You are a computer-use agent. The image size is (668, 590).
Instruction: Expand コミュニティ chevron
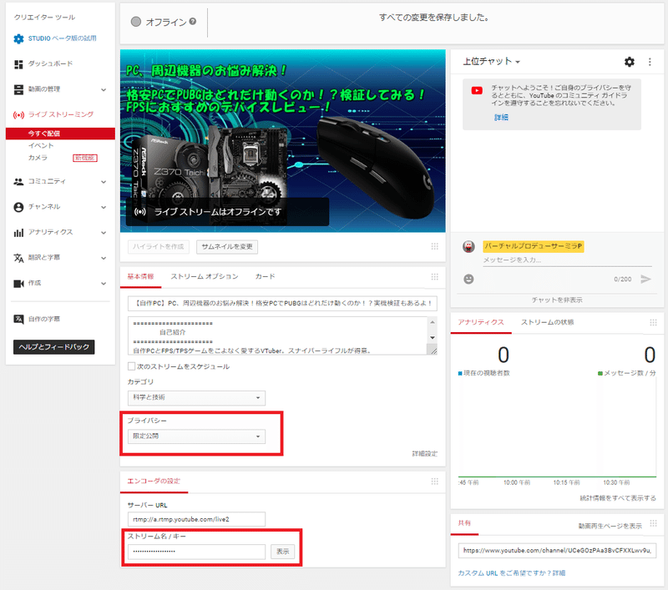pos(104,182)
